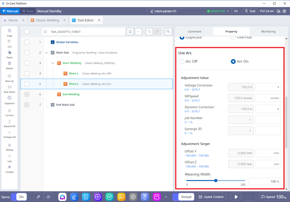Click the search magnifier icon

(x=168, y=32)
